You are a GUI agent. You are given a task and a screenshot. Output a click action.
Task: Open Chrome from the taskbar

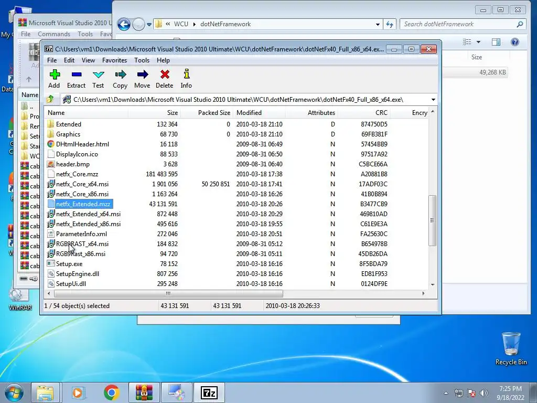point(111,393)
